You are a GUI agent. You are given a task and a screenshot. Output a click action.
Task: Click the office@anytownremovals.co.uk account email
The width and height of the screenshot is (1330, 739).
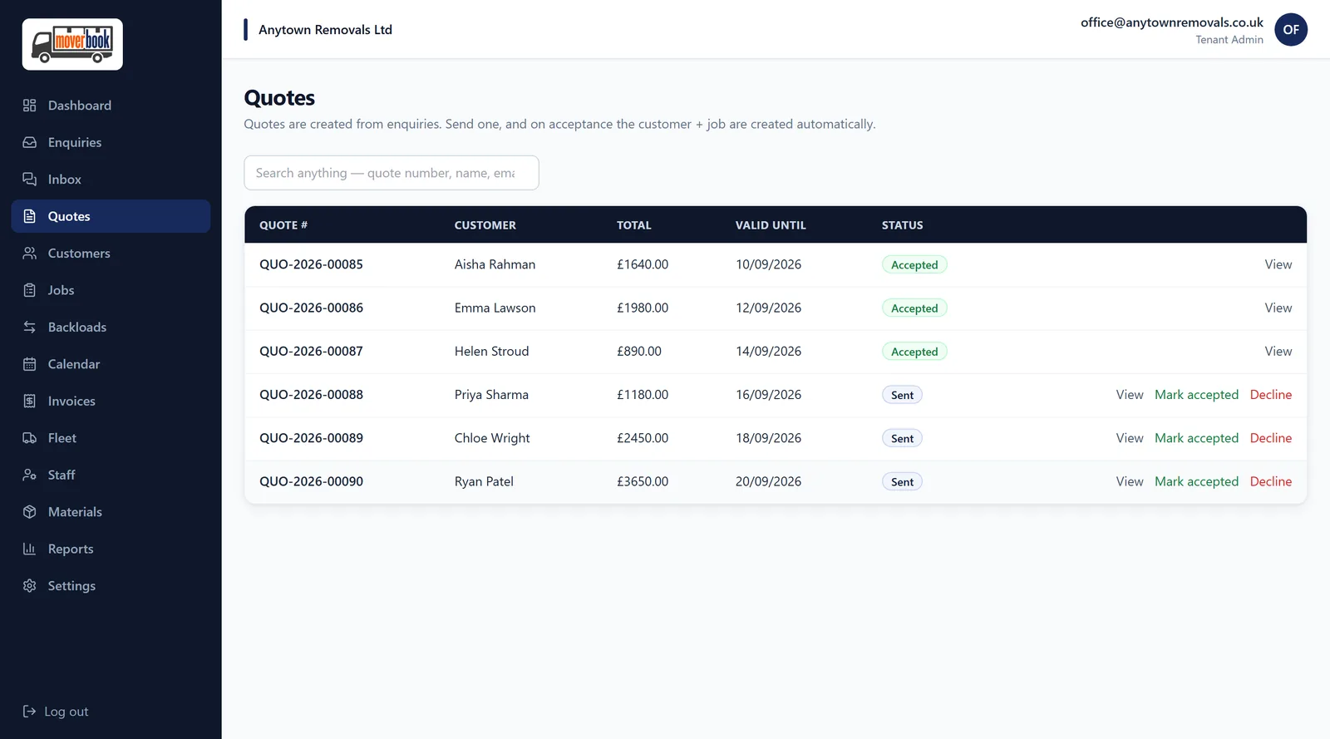click(1171, 22)
